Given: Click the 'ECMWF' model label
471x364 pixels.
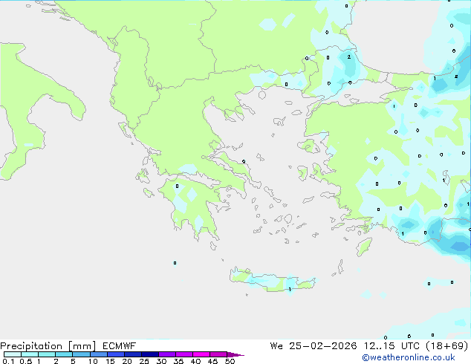Looking at the screenshot, I should [x=120, y=346].
